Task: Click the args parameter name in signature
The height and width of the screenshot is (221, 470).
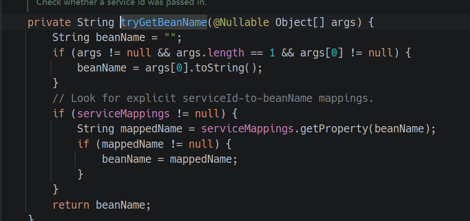Action: (x=343, y=22)
